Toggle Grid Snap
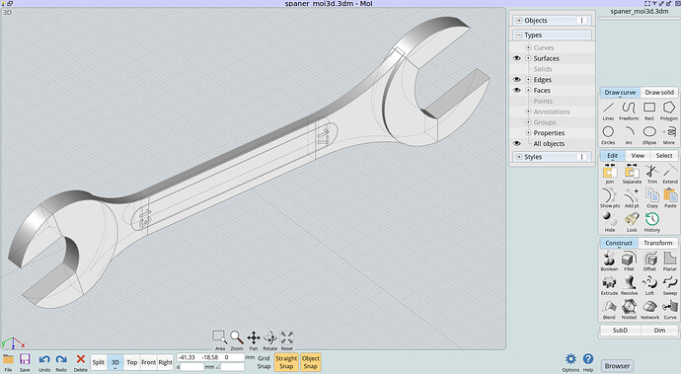 pyautogui.click(x=264, y=362)
